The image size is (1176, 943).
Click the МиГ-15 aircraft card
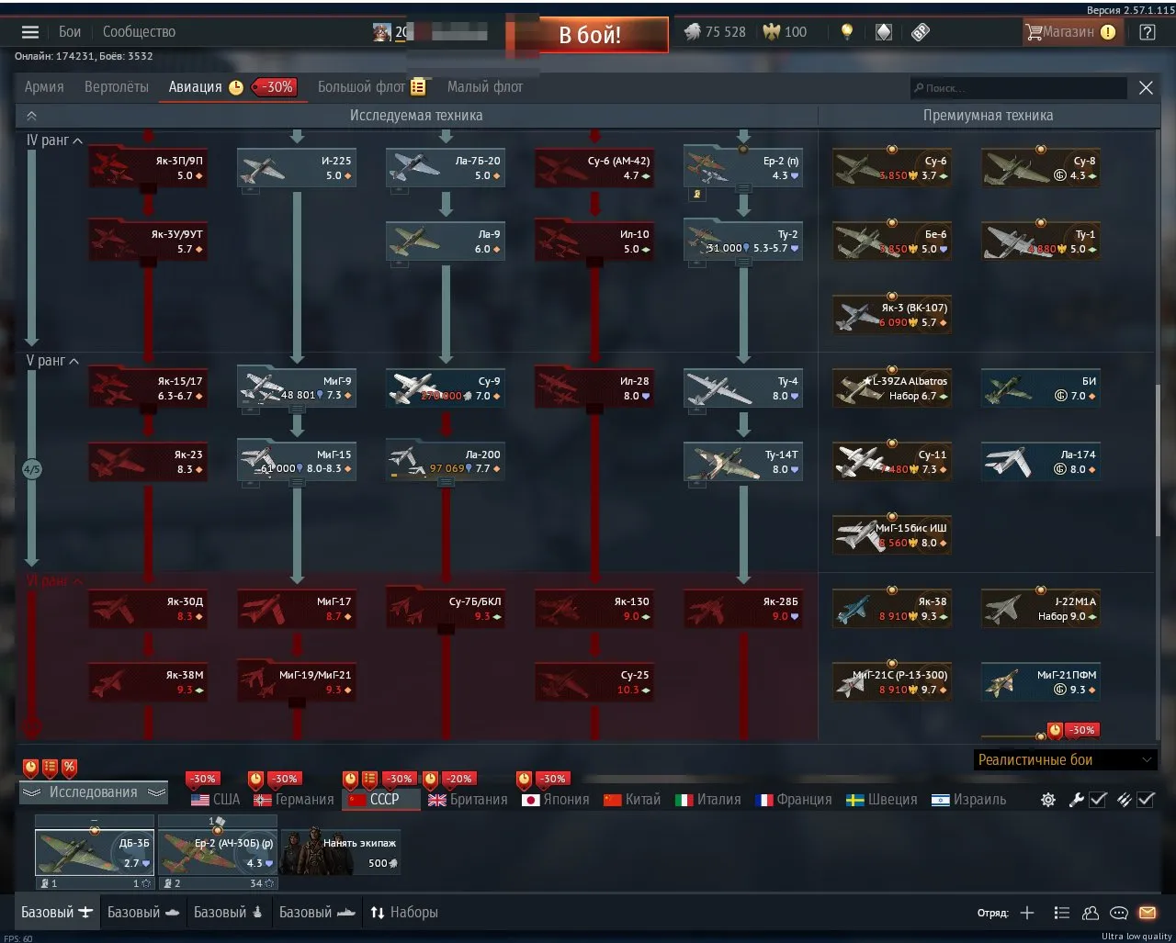295,461
